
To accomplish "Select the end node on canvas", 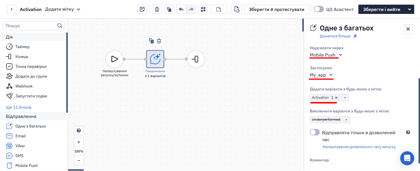I will pos(196,59).
